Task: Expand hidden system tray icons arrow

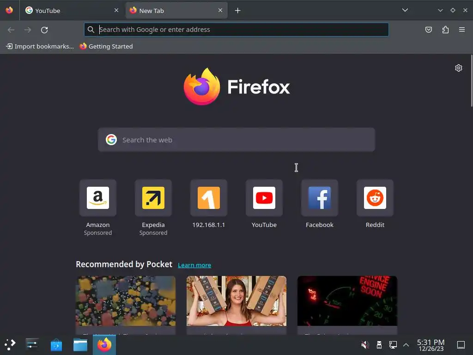Action: [x=406, y=345]
